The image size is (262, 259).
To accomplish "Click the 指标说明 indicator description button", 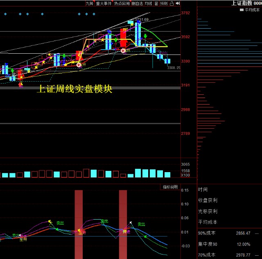I will pos(170,187).
